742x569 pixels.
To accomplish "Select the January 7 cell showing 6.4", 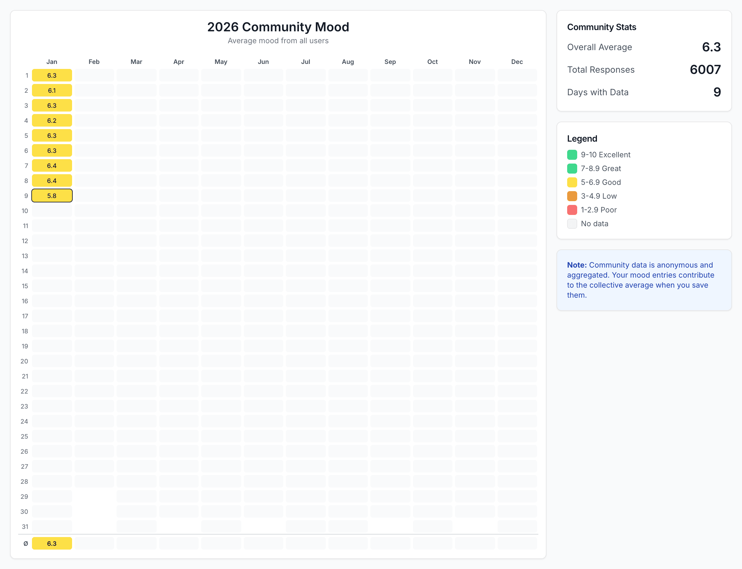I will point(52,166).
